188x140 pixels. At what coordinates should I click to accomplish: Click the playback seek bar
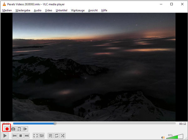(94, 123)
